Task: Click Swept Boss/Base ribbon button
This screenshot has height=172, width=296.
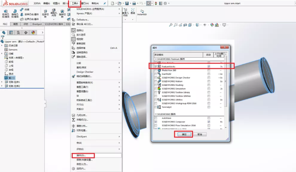Action: click(x=25, y=9)
